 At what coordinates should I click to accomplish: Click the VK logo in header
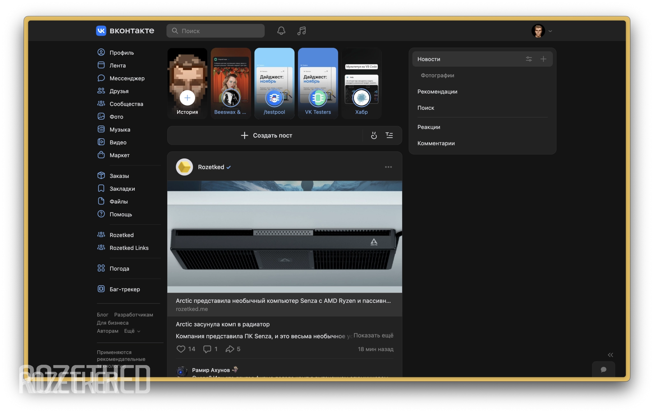pyautogui.click(x=101, y=31)
